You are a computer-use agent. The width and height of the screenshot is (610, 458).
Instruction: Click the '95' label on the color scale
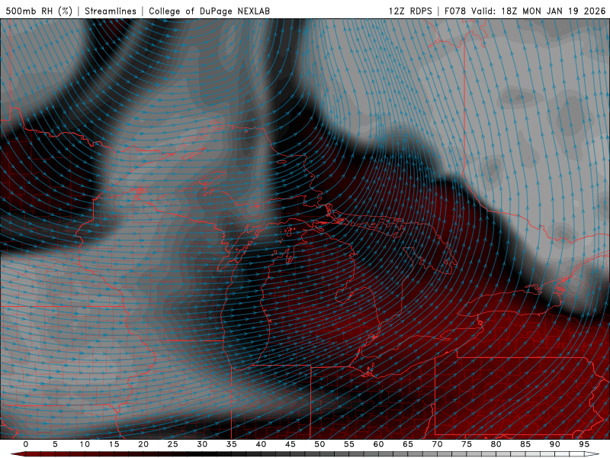click(584, 444)
